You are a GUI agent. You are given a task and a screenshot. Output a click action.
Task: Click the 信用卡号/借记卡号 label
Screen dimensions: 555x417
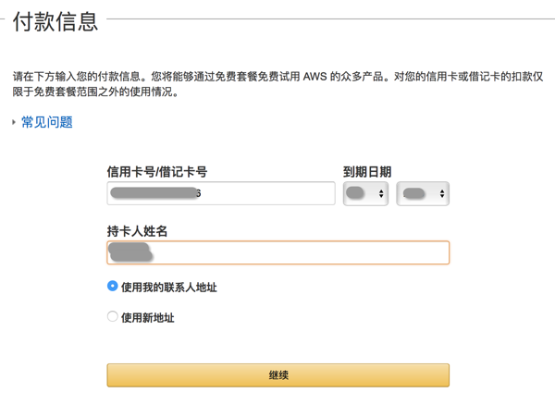point(156,172)
